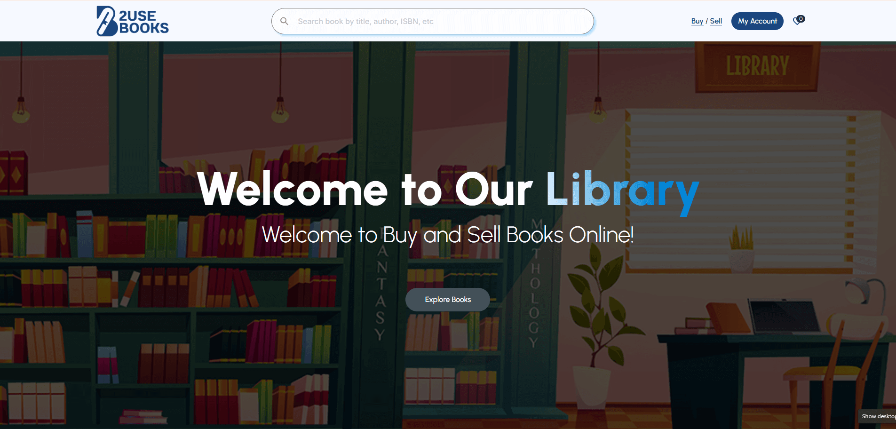Open My Account
Image resolution: width=896 pixels, height=429 pixels.
757,21
